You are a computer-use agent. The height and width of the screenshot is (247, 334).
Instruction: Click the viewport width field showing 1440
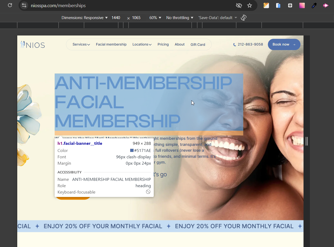(x=116, y=18)
